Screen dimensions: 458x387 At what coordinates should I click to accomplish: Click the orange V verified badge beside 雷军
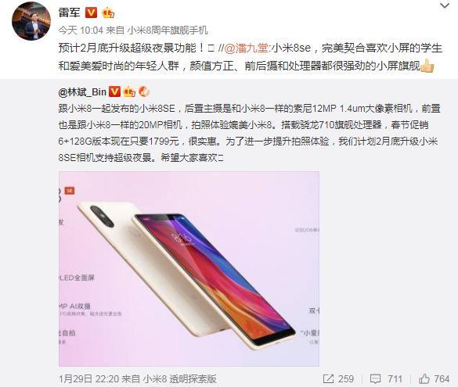[x=91, y=13]
